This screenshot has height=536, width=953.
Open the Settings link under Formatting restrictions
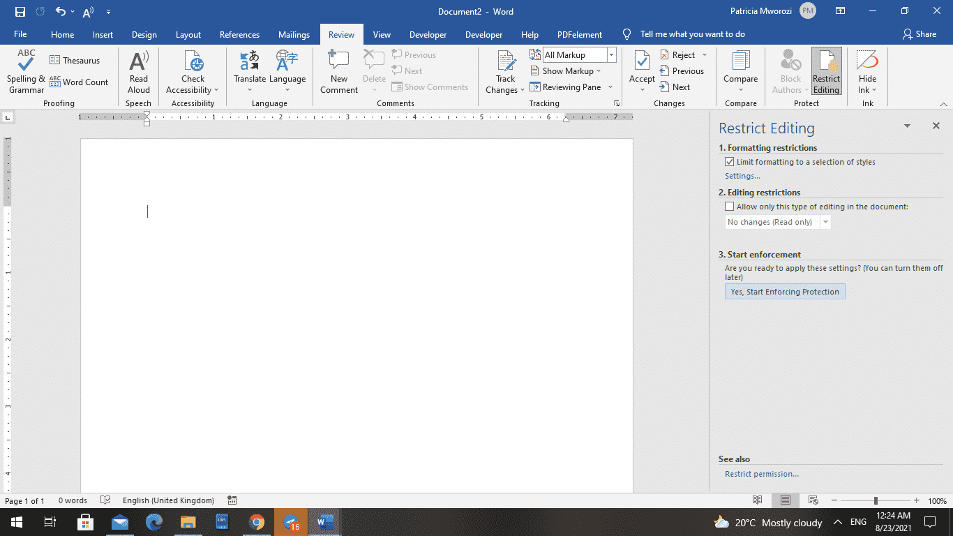point(742,175)
